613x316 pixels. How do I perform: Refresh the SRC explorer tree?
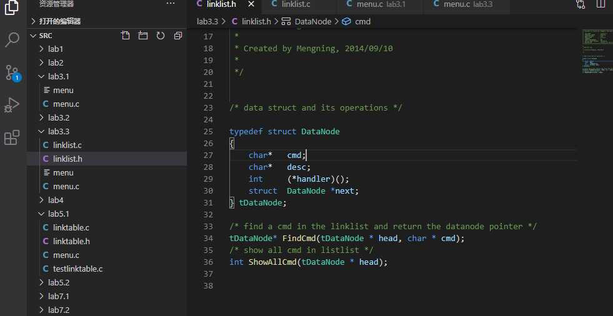[x=161, y=36]
